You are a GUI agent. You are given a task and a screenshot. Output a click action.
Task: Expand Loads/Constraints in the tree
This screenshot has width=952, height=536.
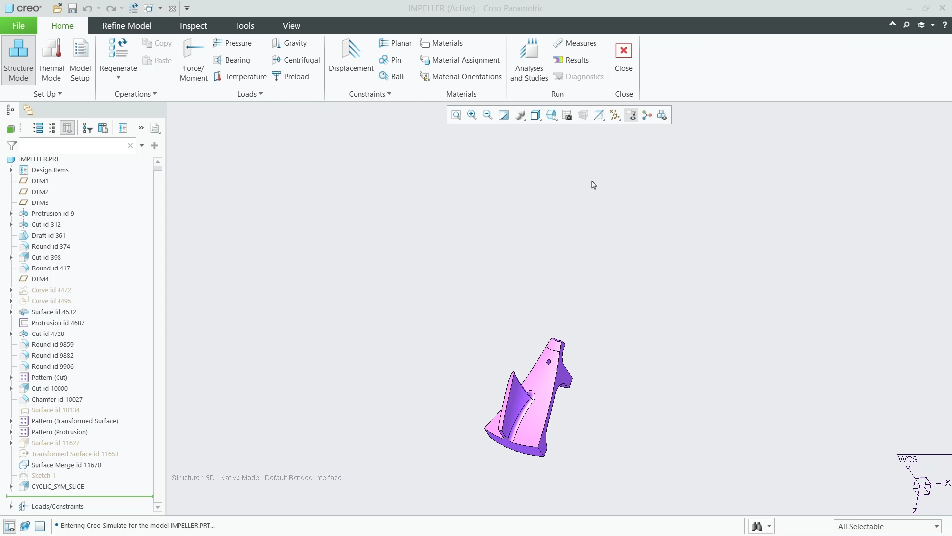11,507
